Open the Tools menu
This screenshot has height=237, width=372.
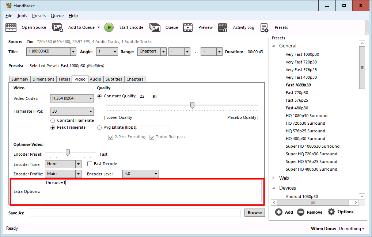point(22,16)
